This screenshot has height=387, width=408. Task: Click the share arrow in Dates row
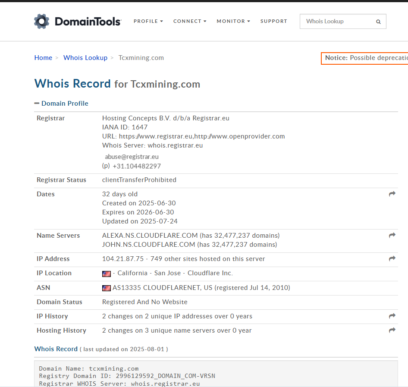click(392, 194)
